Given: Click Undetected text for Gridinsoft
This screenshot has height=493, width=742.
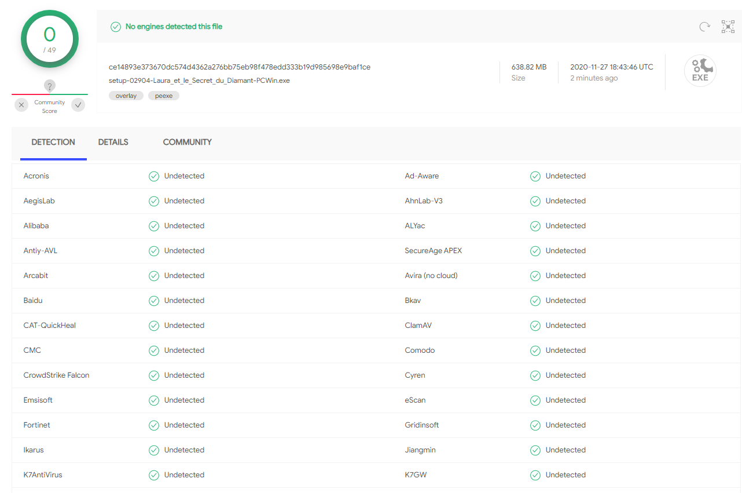Looking at the screenshot, I should coord(565,425).
